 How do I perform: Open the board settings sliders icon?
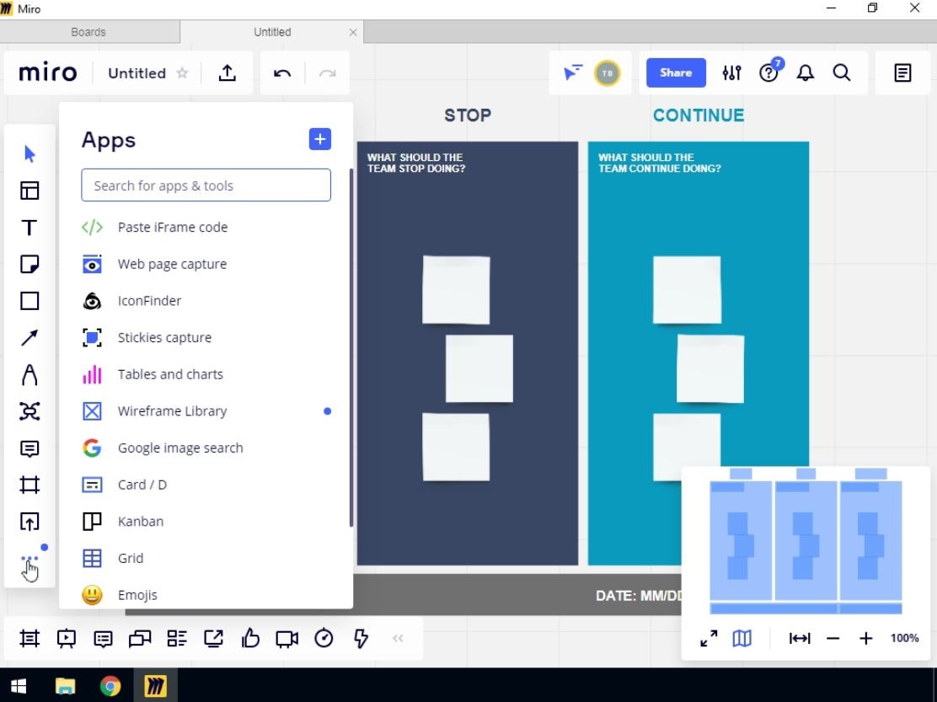[731, 72]
